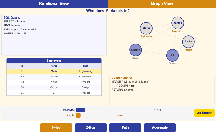Click the 2x faster badge

point(204,113)
